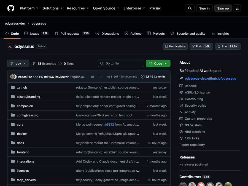Open the licenses folder icon
248x186 pixels.
pos(13,171)
